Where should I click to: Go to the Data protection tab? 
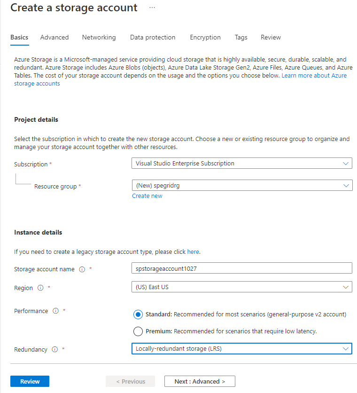click(x=153, y=38)
